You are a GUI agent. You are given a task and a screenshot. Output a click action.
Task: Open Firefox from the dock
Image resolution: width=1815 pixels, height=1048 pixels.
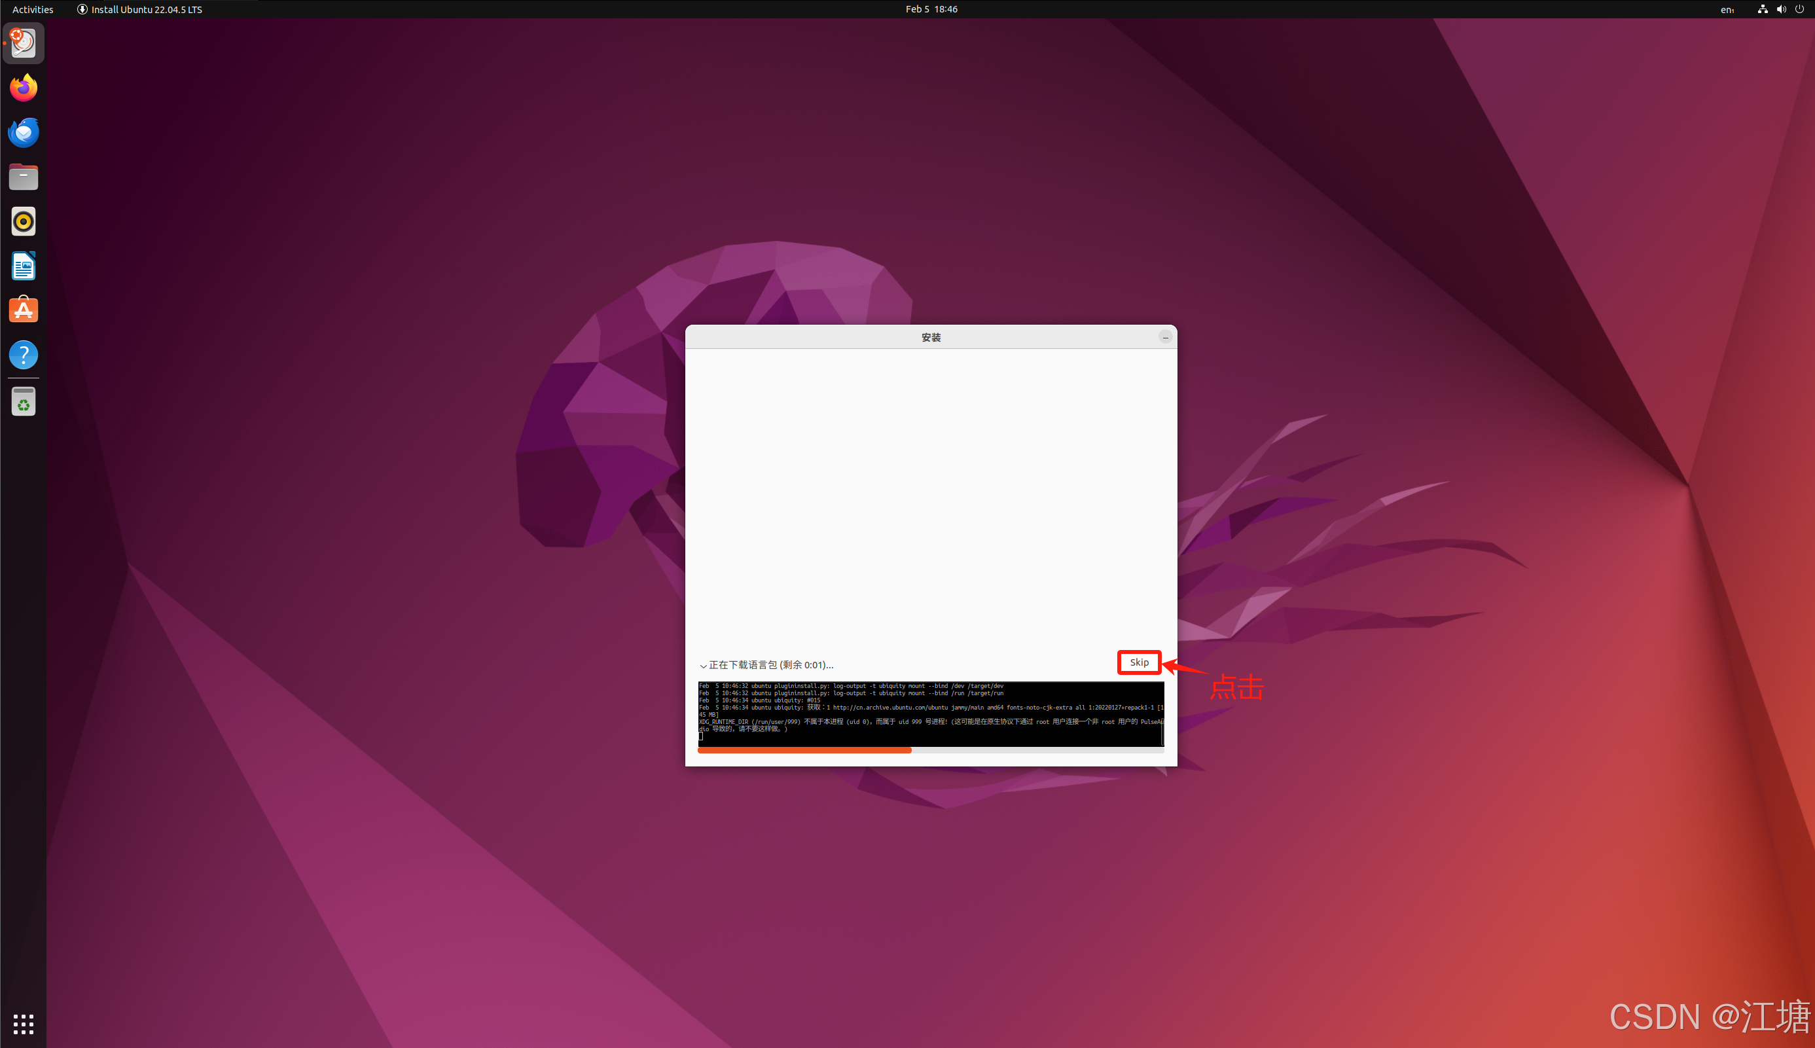23,88
